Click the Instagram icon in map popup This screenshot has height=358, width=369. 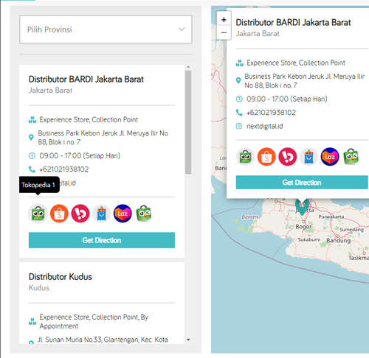pos(239,126)
